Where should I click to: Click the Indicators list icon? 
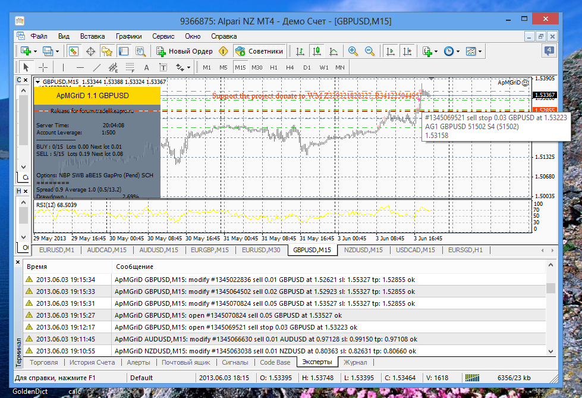427,51
